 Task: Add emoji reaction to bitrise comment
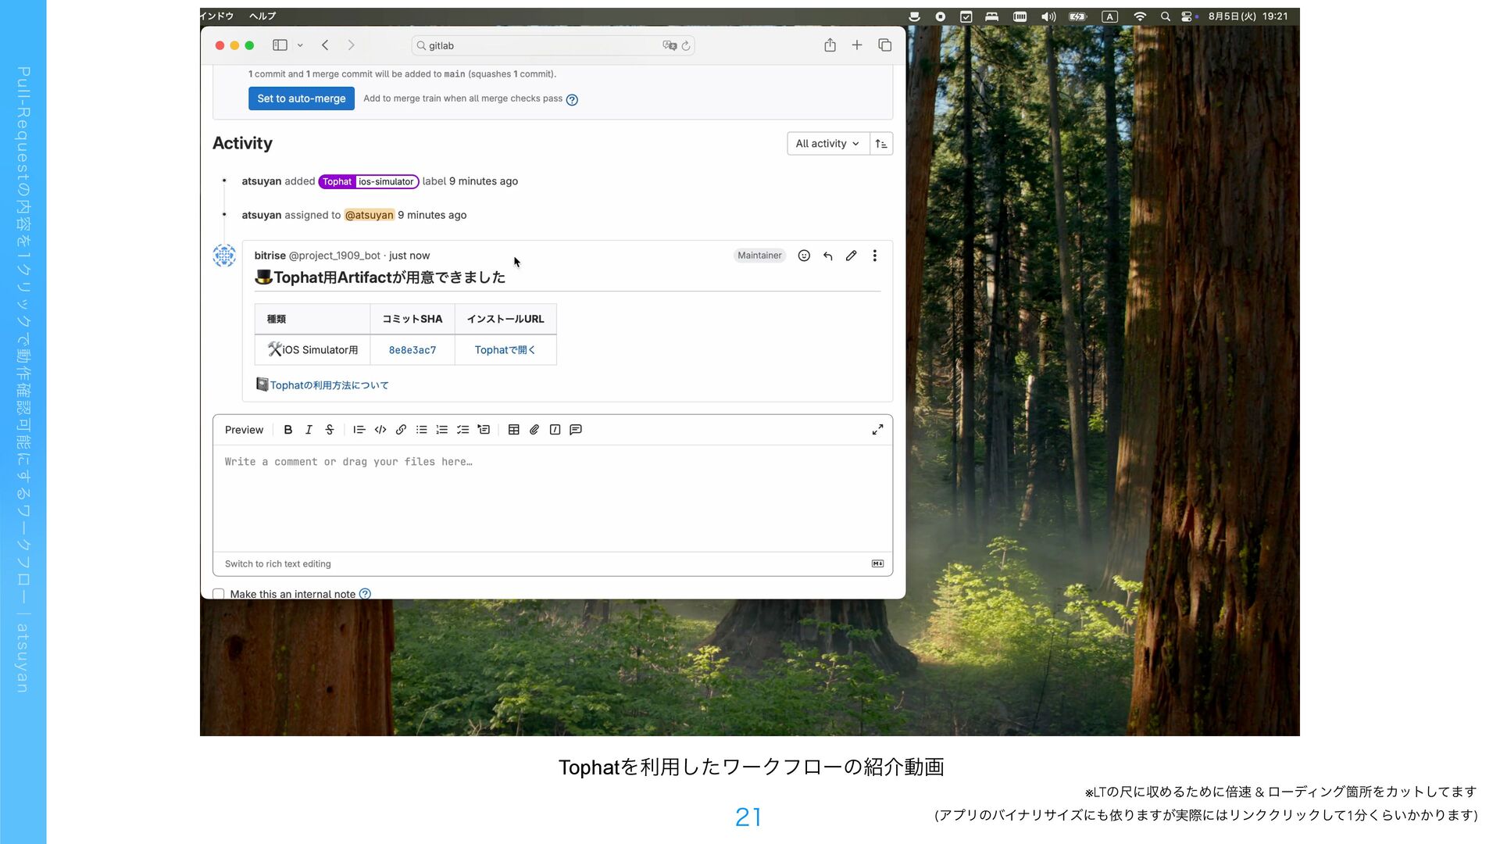click(x=804, y=256)
